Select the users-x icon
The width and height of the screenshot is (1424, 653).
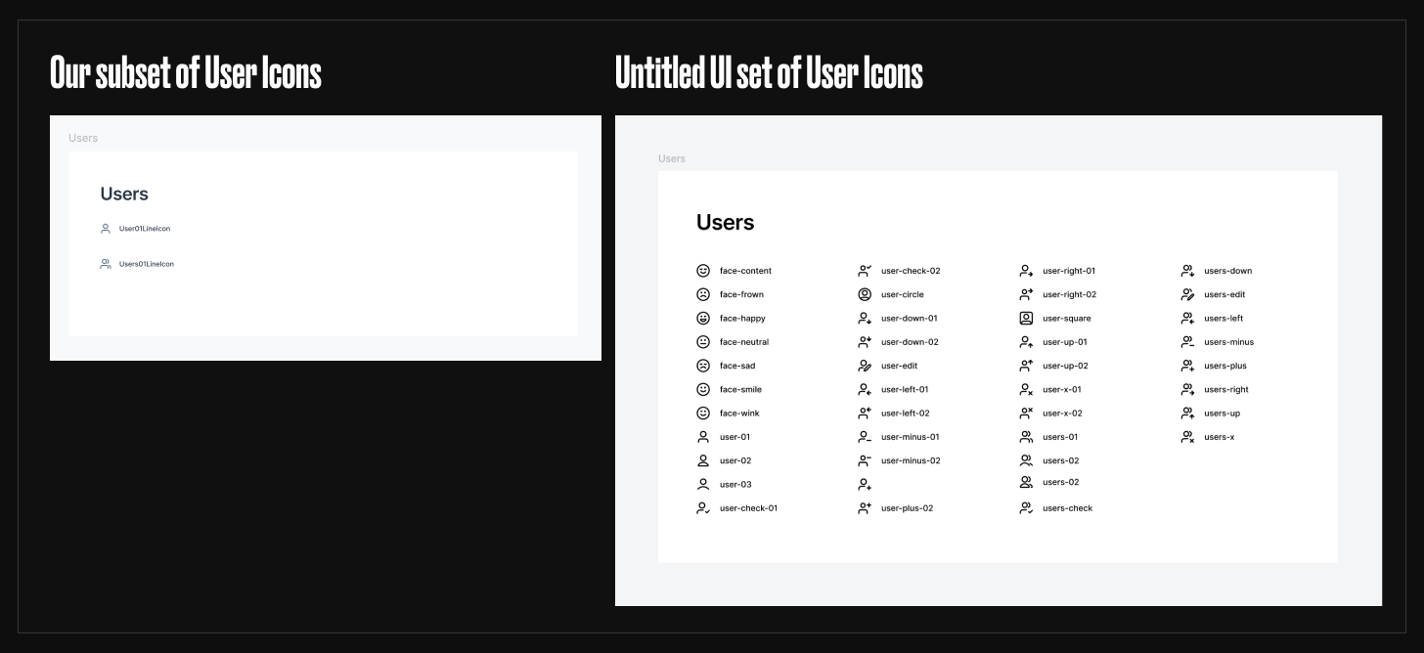coord(1187,437)
